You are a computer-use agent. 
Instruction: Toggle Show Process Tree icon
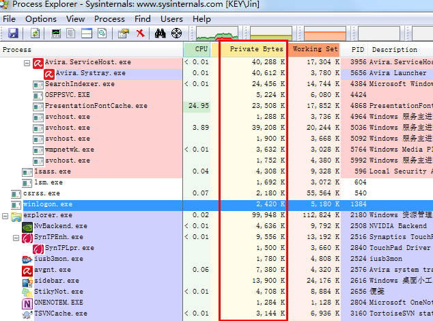point(71,33)
